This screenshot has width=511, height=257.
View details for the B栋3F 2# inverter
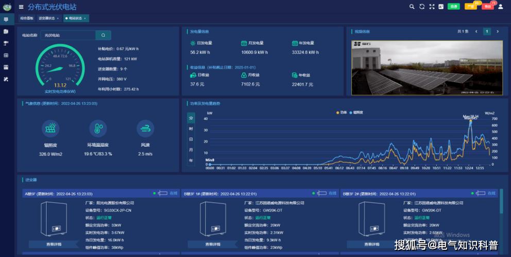(x=372, y=244)
